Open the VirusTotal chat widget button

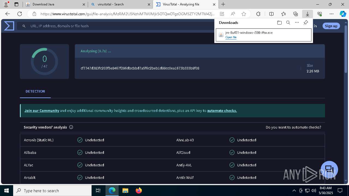coord(329,169)
